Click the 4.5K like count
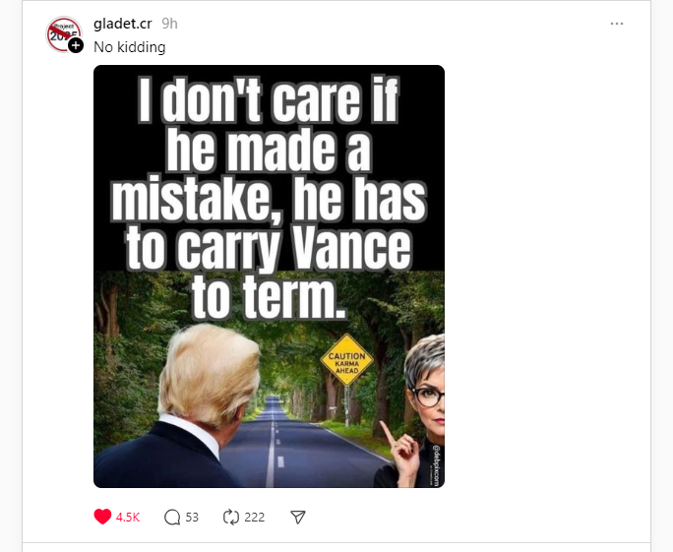673x552 pixels. tap(128, 517)
